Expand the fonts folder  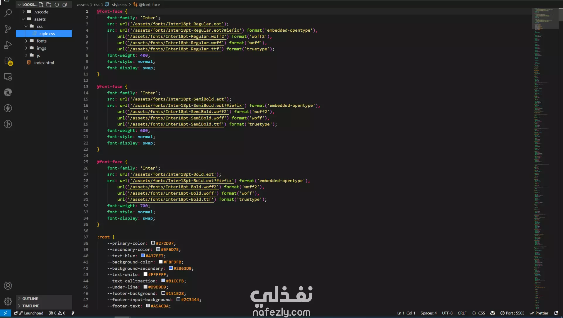[x=41, y=41]
